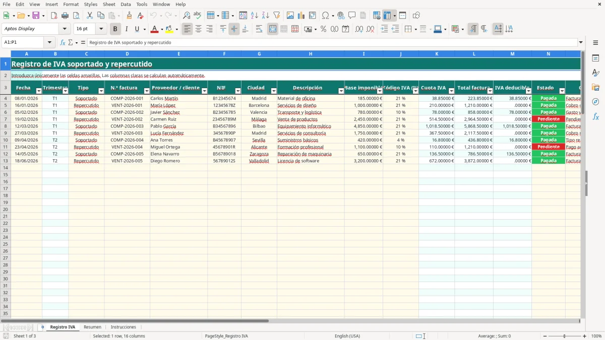Viewport: 605px width, 340px height.
Task: Select column header E
Action: coord(178,54)
